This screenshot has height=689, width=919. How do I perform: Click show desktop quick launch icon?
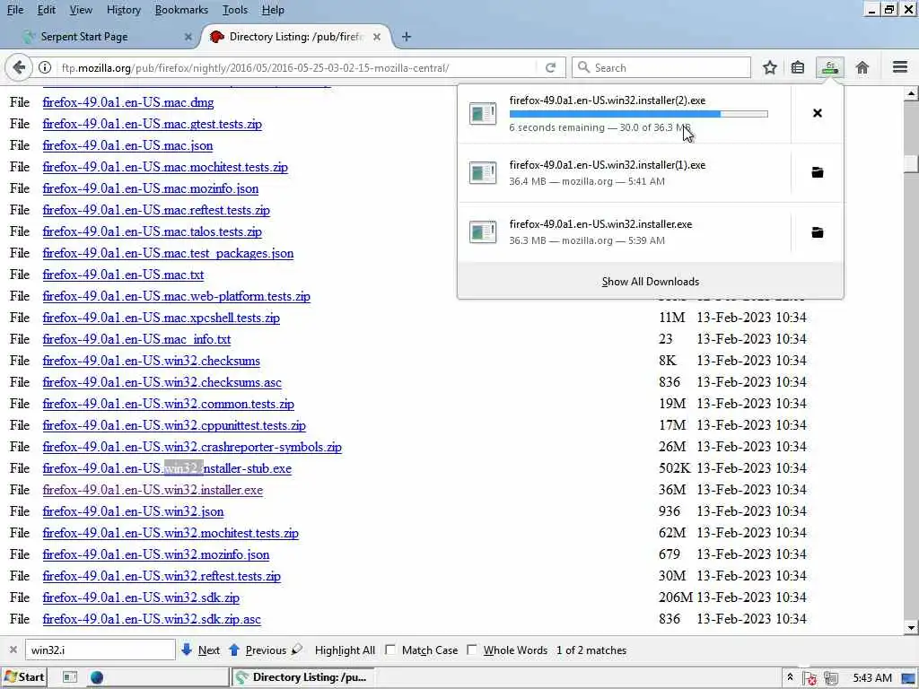pyautogui.click(x=70, y=677)
